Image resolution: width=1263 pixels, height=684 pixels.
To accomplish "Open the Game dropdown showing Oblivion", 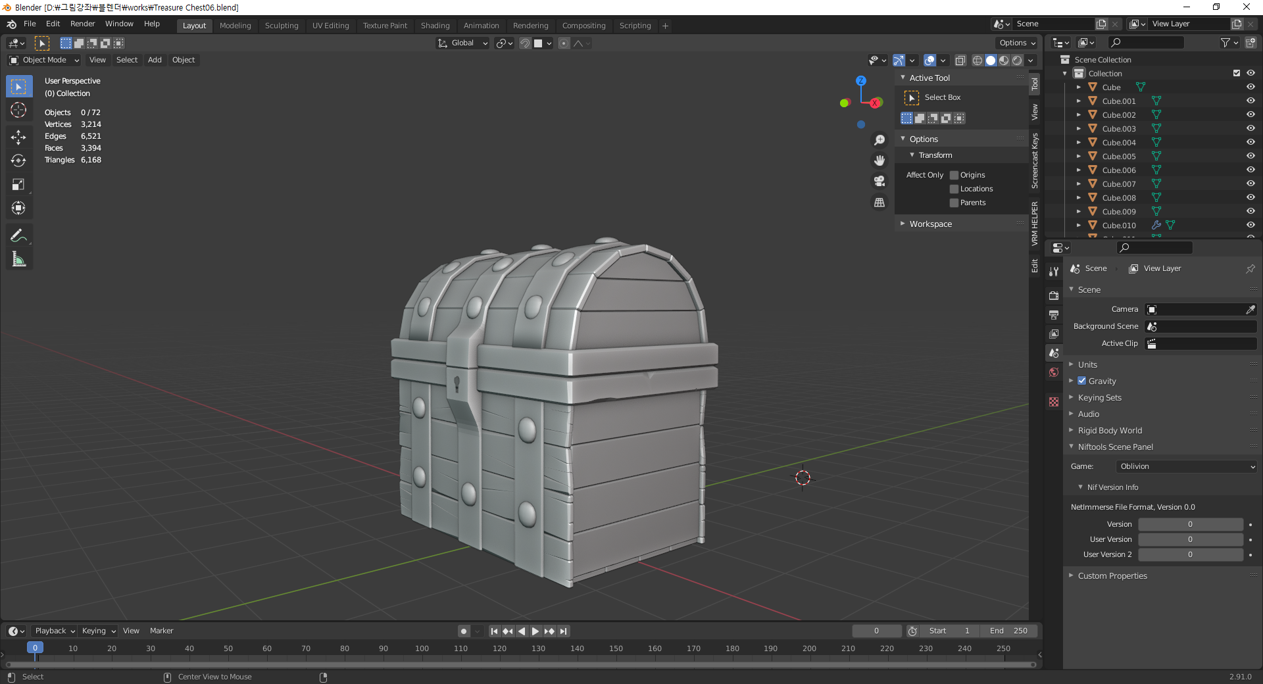I will click(x=1186, y=466).
